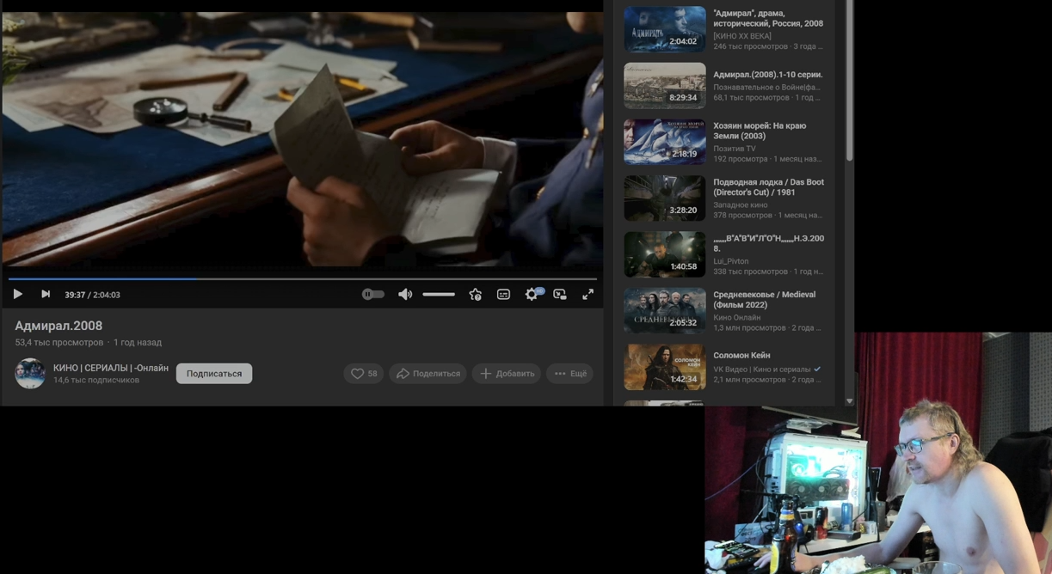Open КИНО | СЕРИАЛЫ | -Онлайн channel avatar

[30, 374]
